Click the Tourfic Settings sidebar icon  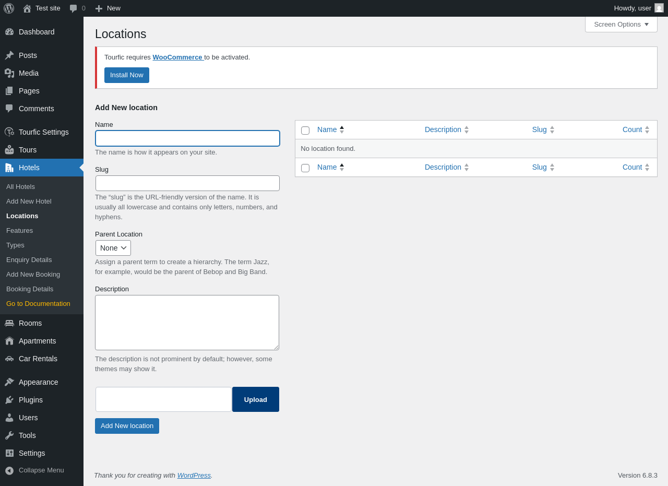9,132
